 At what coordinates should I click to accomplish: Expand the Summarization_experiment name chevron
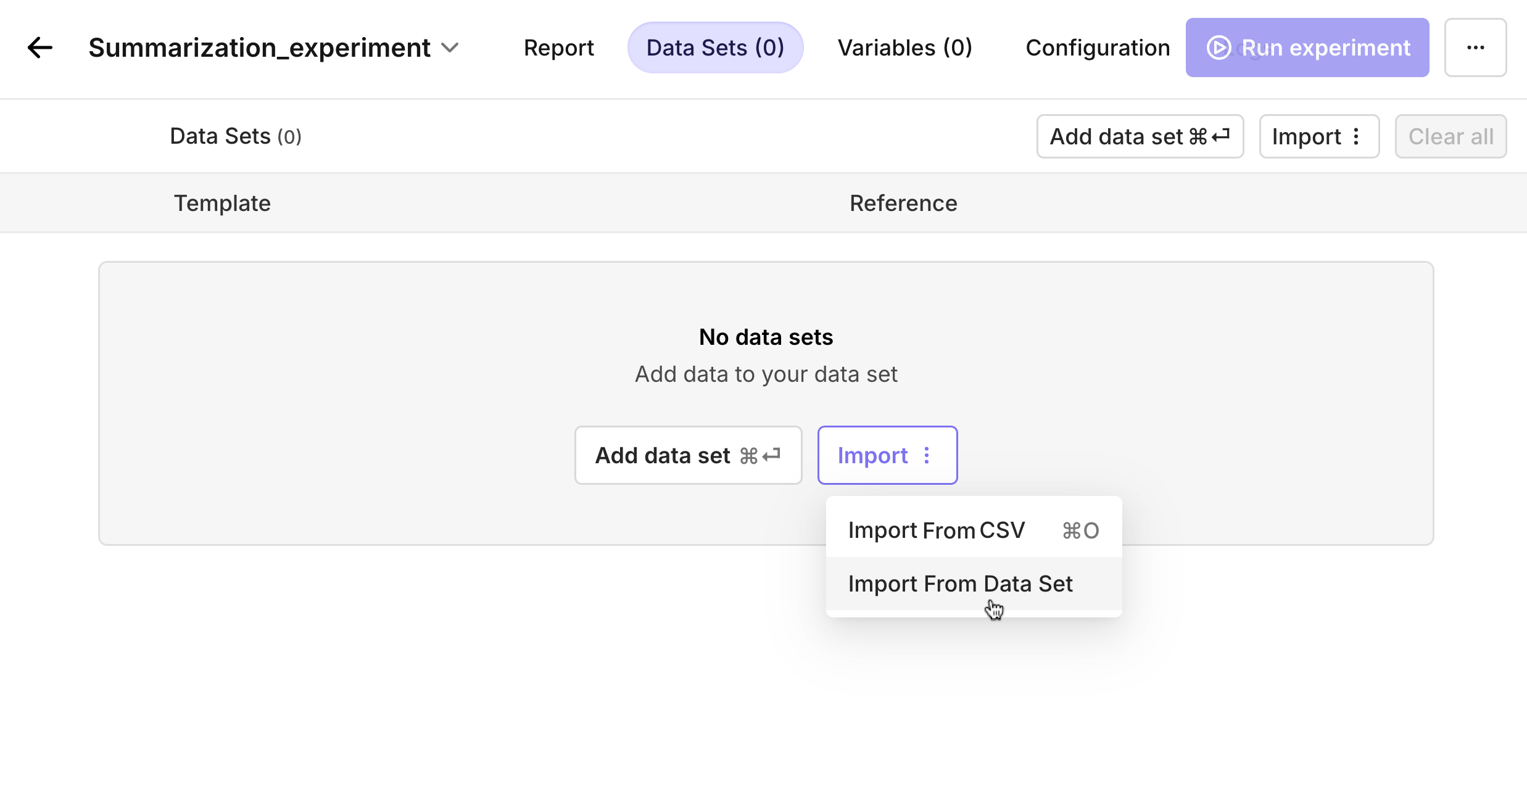point(451,47)
